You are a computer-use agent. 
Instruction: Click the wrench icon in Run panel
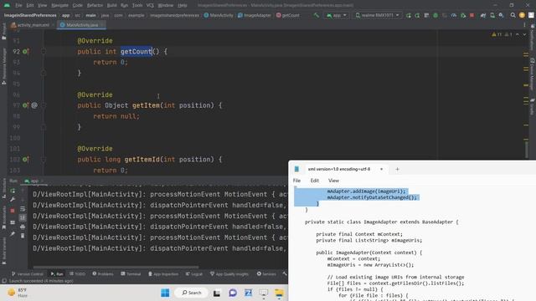point(13,199)
